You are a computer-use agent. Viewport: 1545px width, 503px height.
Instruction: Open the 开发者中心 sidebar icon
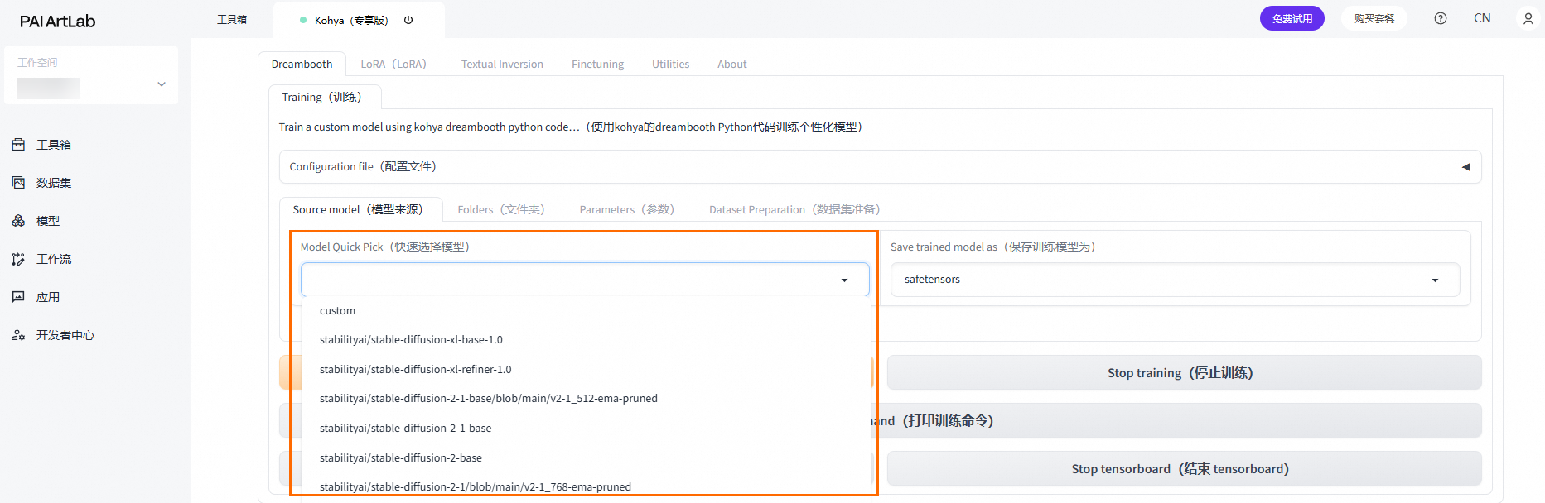point(18,335)
